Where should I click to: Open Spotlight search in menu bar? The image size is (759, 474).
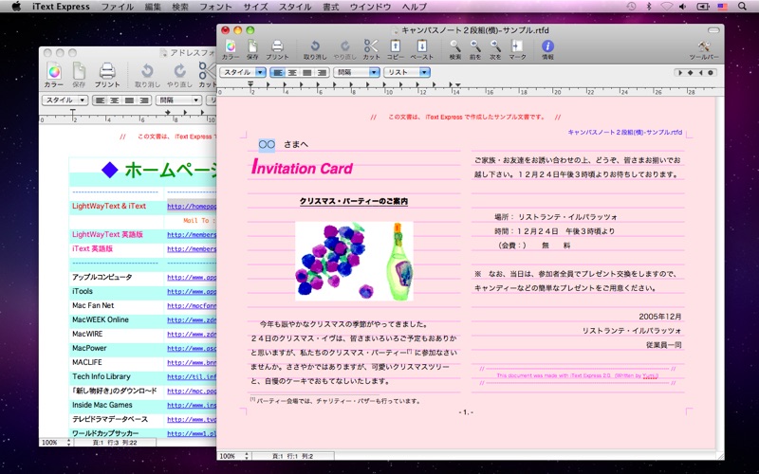tap(742, 7)
